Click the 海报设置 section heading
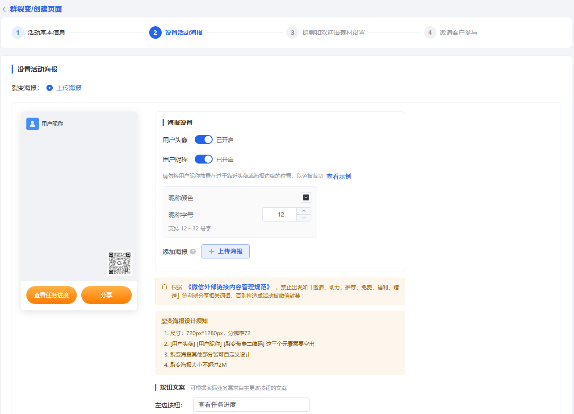Viewport: 574px width, 414px height. 180,123
